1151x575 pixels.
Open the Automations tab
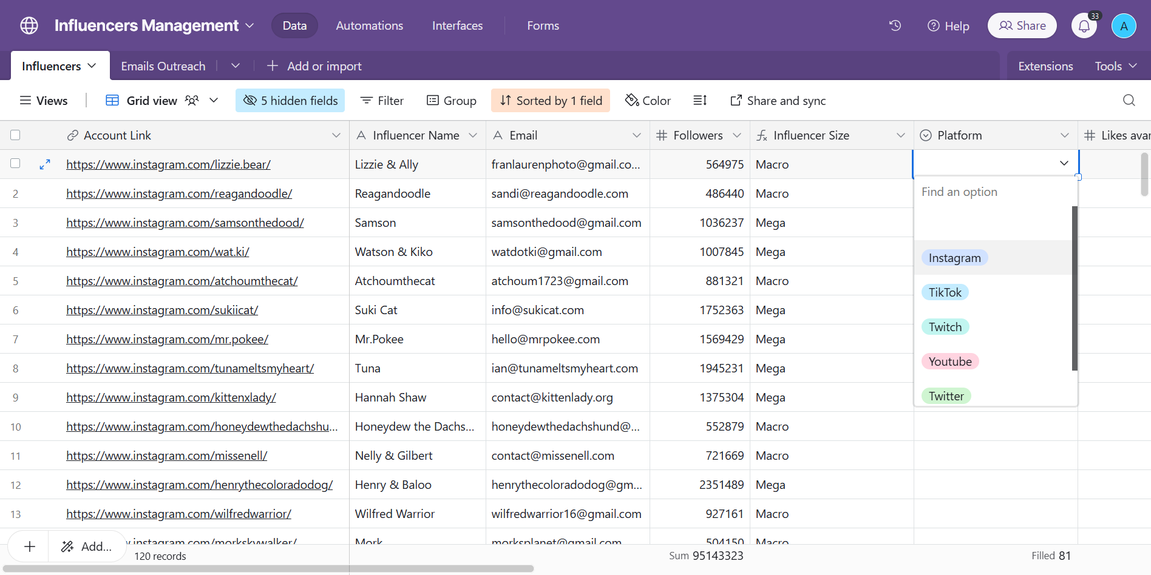click(x=370, y=25)
